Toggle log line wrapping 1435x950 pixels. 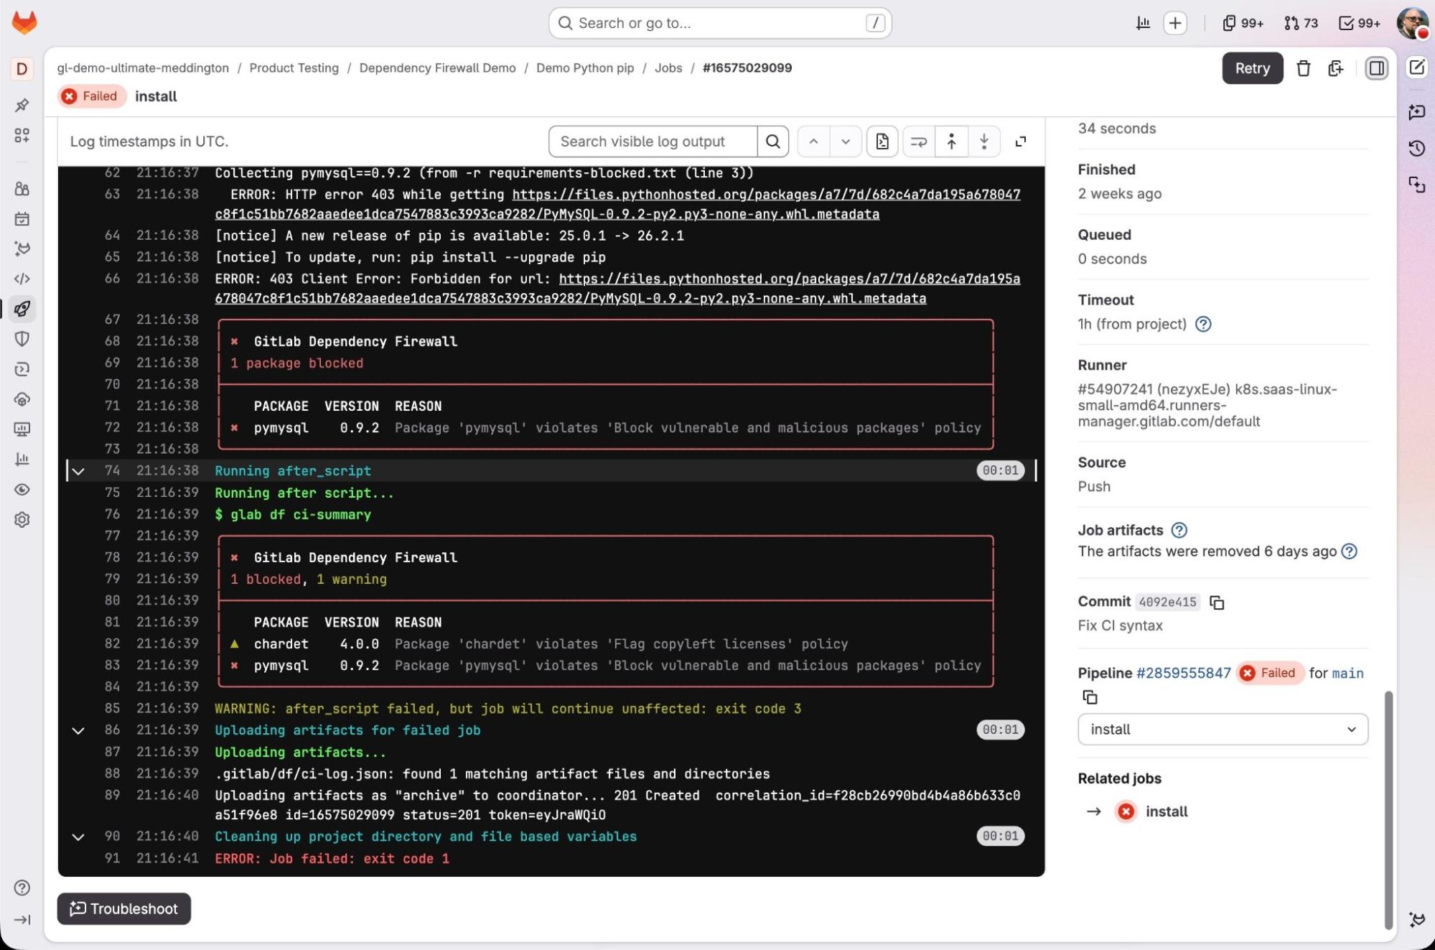918,141
